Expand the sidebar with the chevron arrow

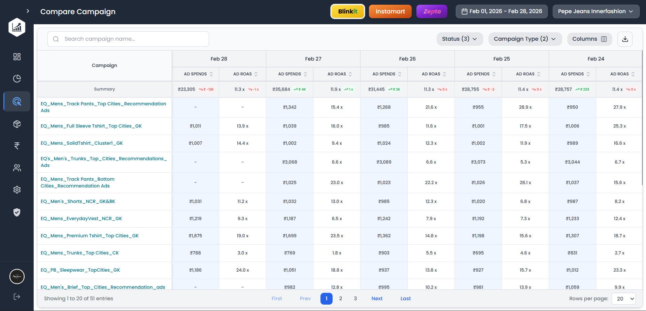[x=28, y=11]
